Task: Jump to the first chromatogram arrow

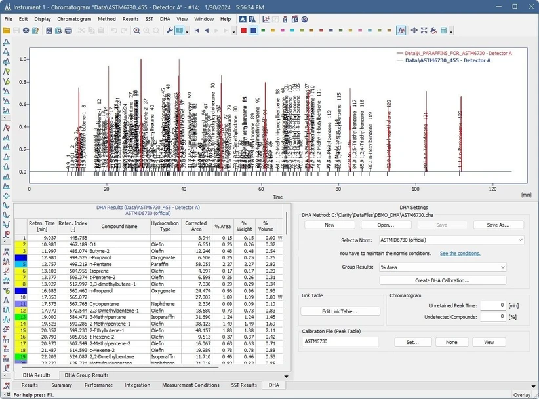Action: pyautogui.click(x=196, y=31)
